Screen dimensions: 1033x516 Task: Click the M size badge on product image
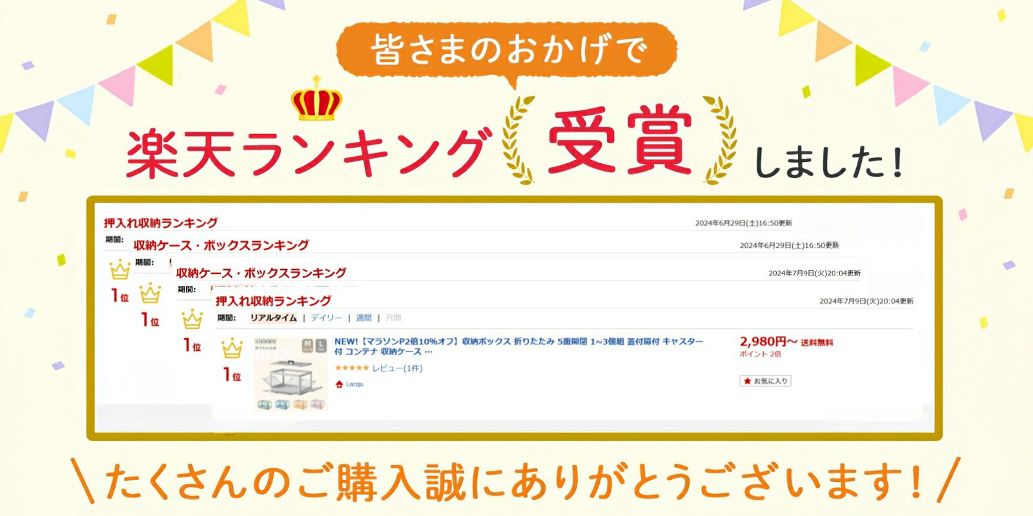pyautogui.click(x=307, y=345)
